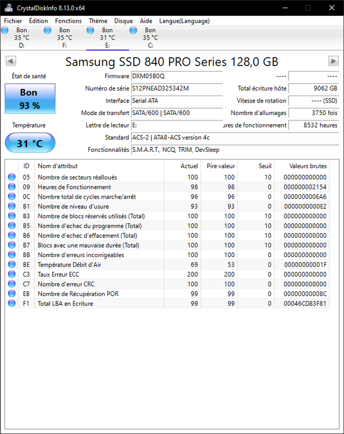Click the Seuil column header
Screen dimensions: 344x434
tap(256, 166)
